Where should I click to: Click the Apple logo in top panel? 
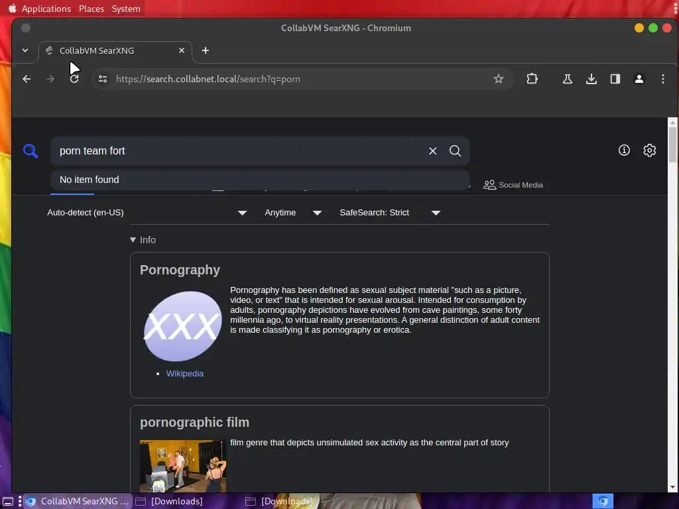[x=12, y=8]
